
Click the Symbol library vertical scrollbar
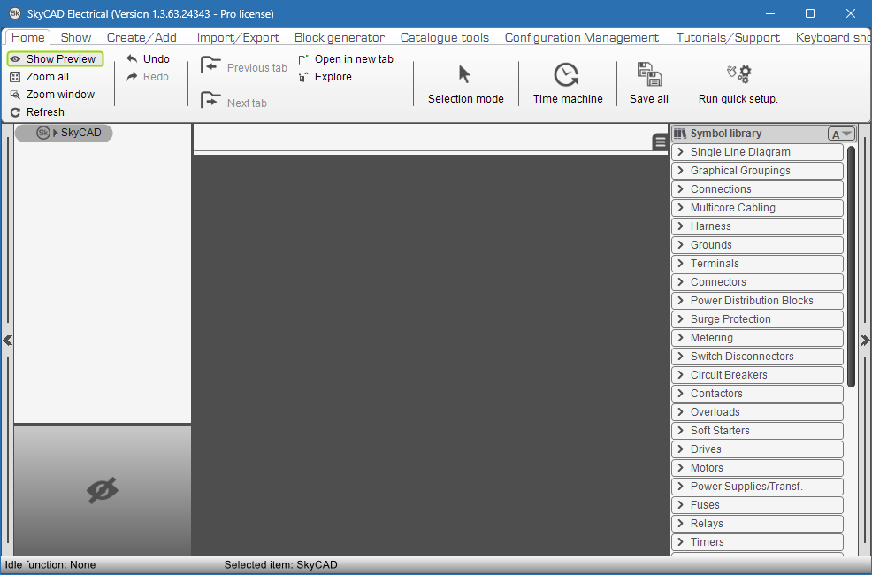pos(851,265)
